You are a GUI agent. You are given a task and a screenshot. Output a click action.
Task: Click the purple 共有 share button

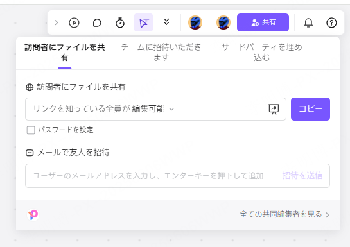pyautogui.click(x=263, y=22)
